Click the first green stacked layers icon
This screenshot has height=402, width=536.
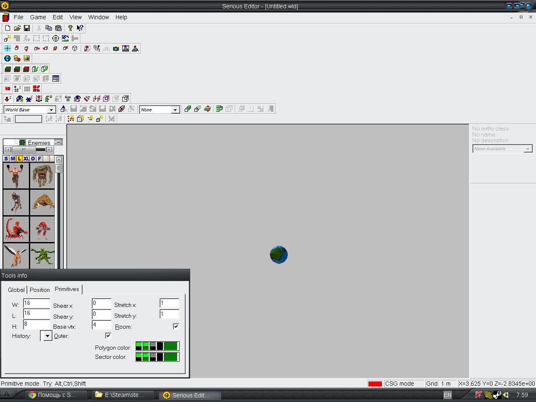pyautogui.click(x=8, y=69)
